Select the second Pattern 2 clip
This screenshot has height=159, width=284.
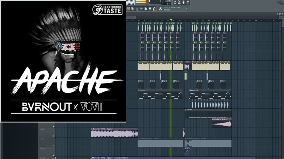click(210, 94)
